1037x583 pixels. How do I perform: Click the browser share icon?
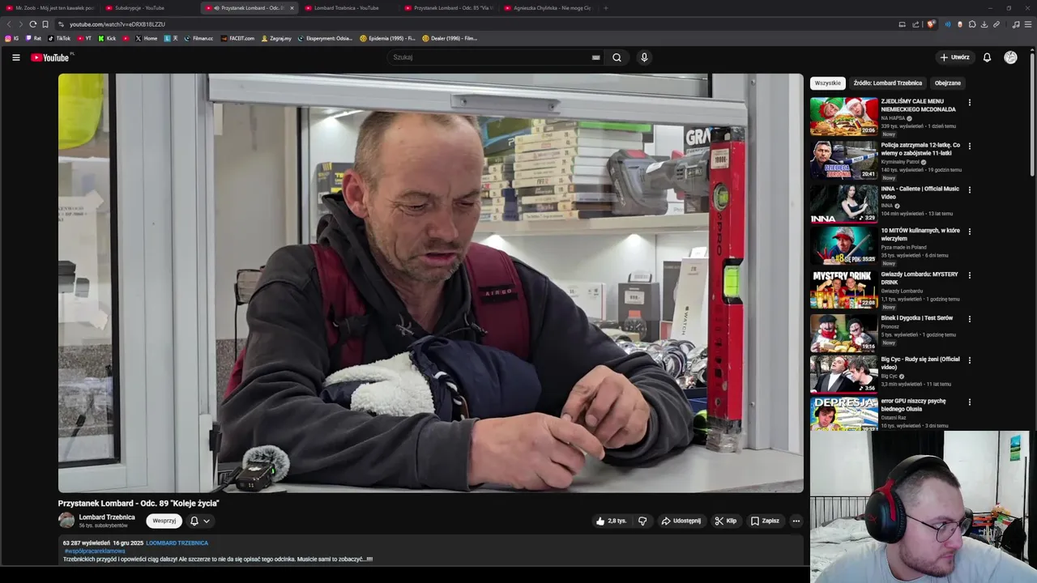tap(916, 24)
